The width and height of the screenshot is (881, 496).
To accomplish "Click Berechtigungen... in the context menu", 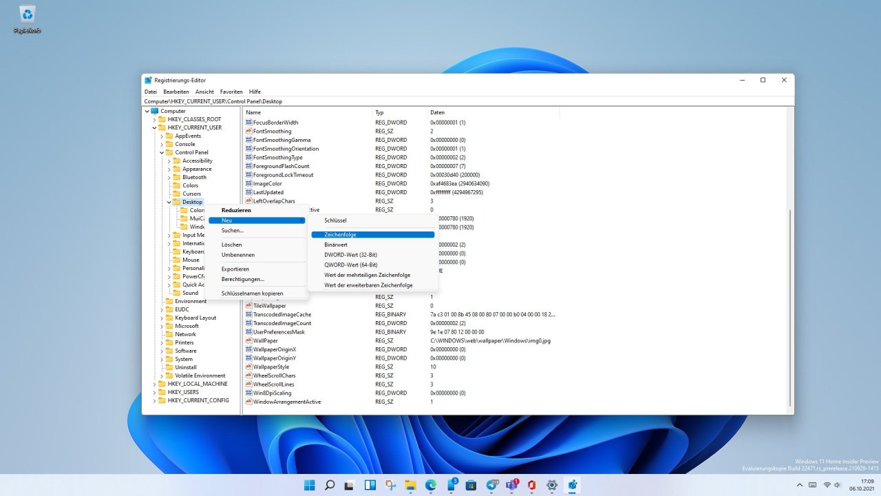I will [255, 279].
